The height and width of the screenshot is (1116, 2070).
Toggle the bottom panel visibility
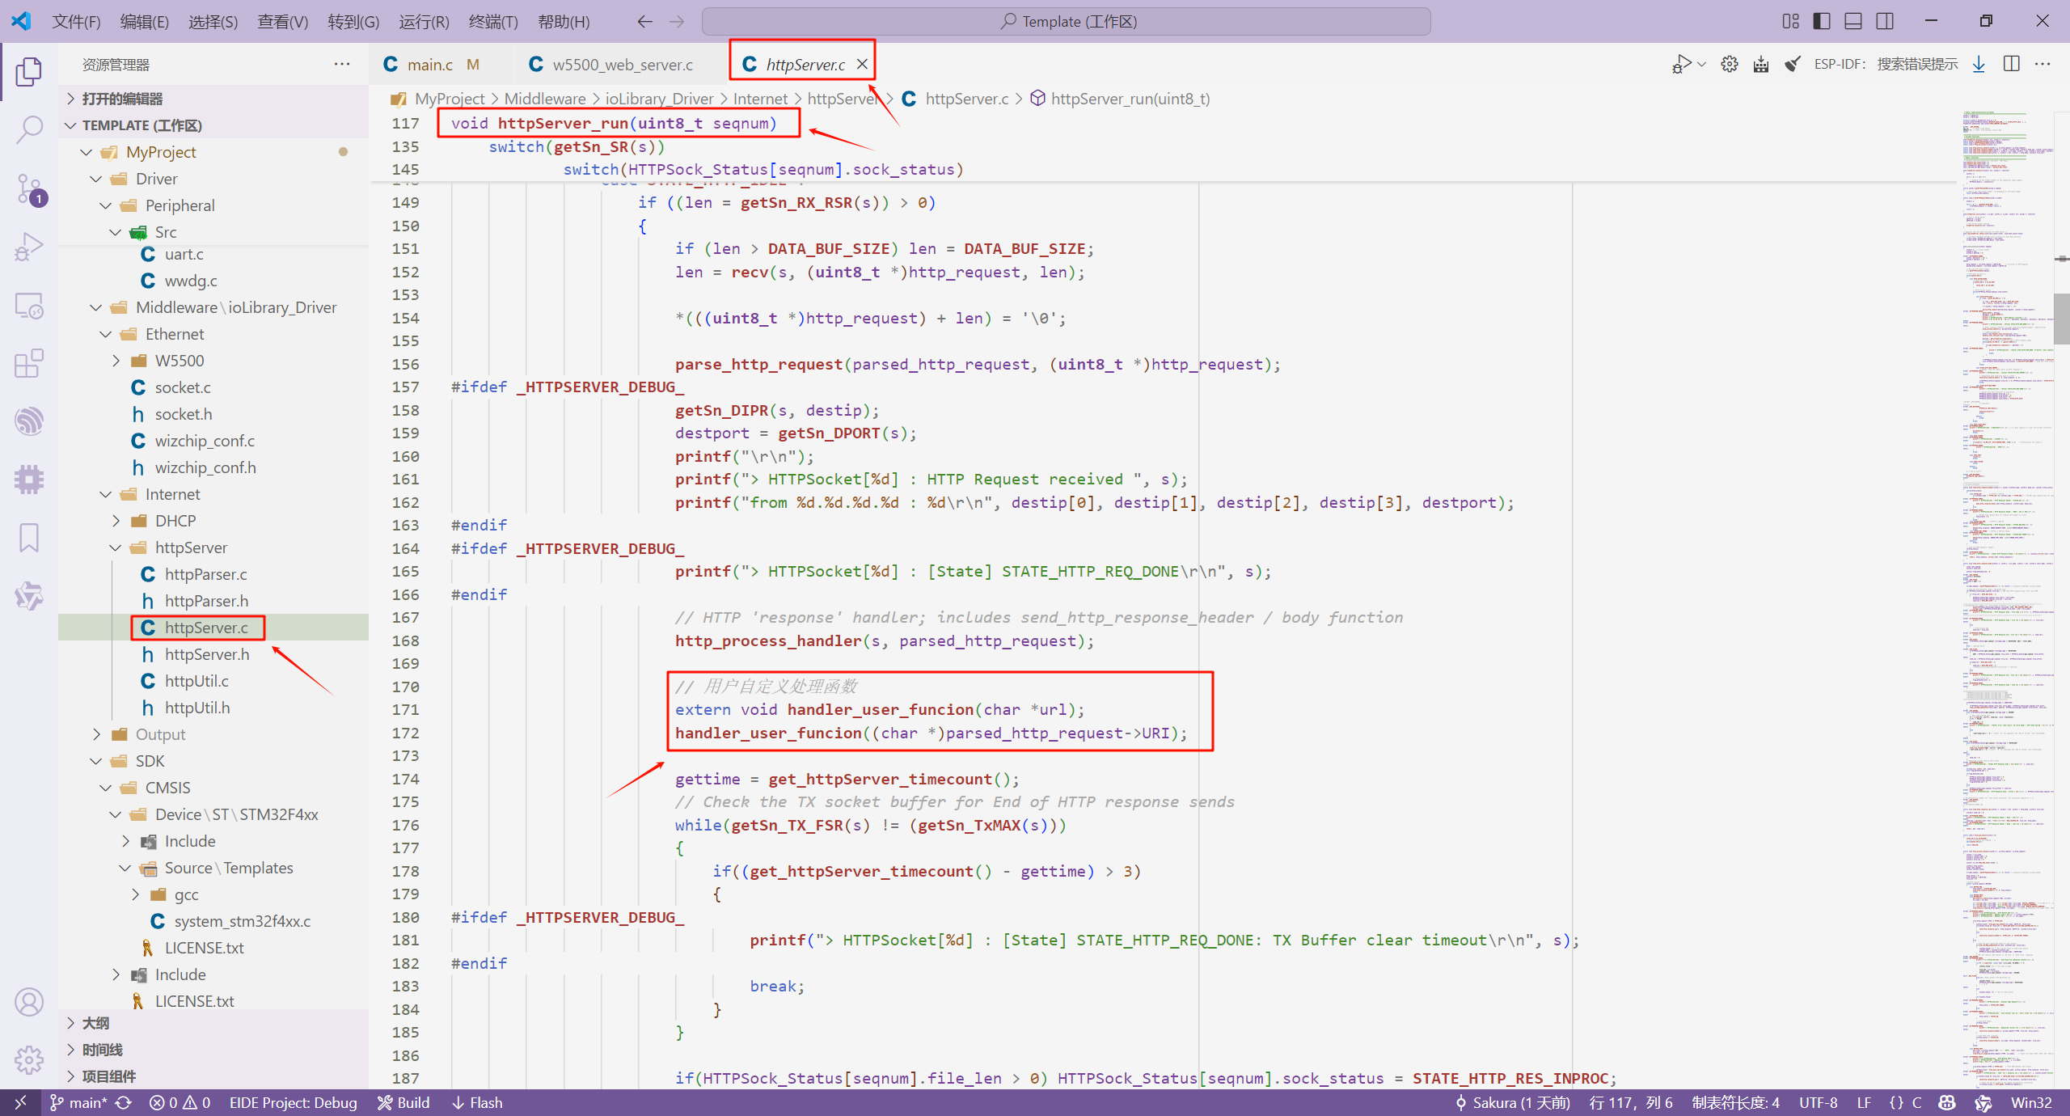click(x=1853, y=21)
